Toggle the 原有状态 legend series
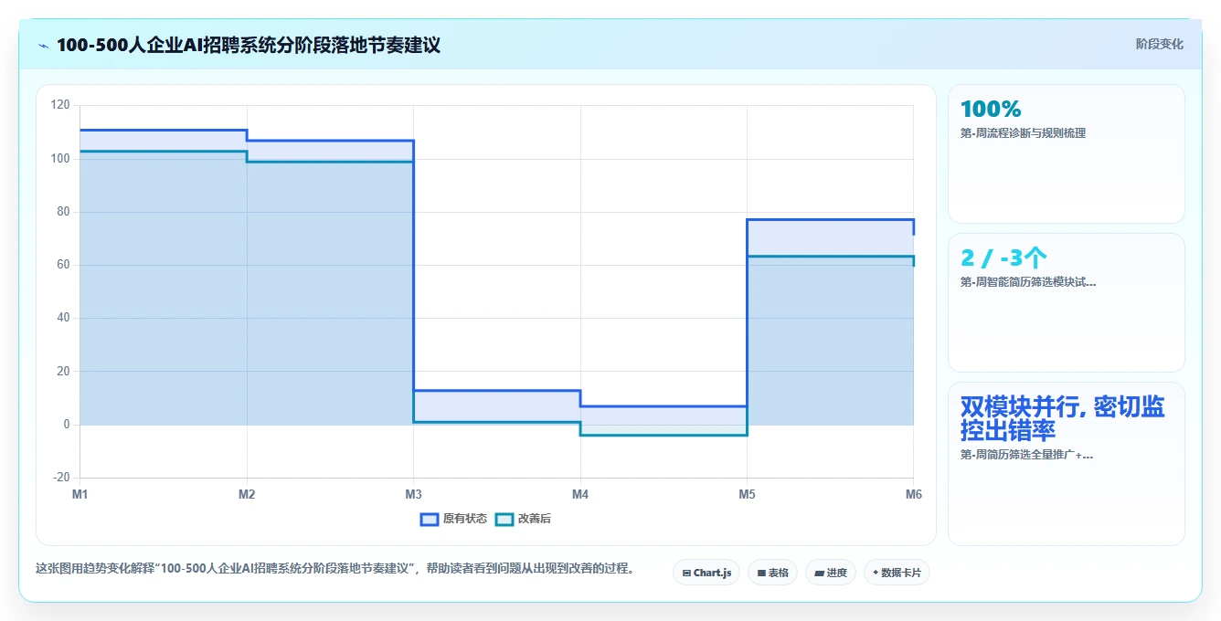 coord(453,519)
